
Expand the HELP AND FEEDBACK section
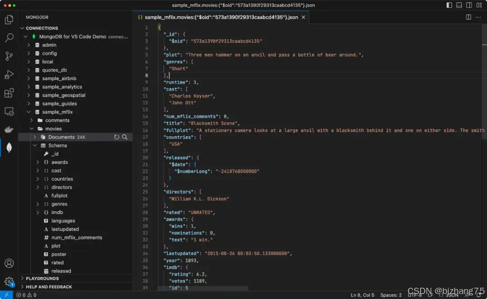pyautogui.click(x=22, y=286)
